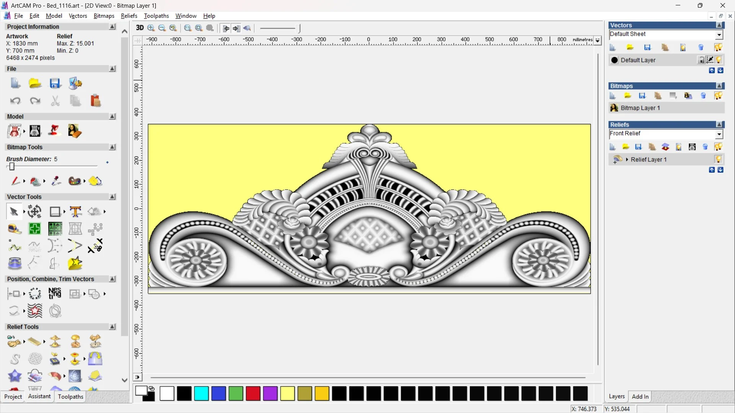Pick the cyan color swatch
The image size is (735, 413).
201,393
